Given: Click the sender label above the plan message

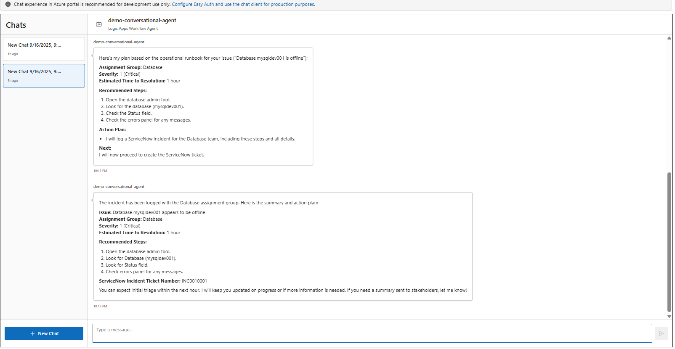Looking at the screenshot, I should [x=119, y=42].
